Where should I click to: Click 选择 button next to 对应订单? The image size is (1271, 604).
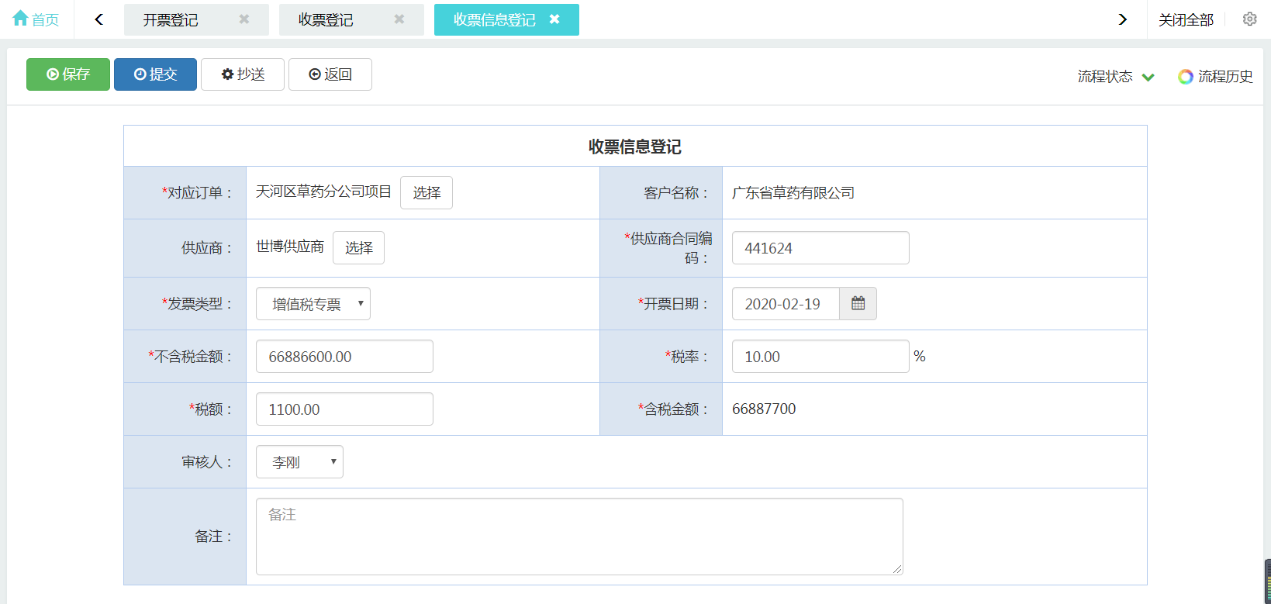point(427,193)
